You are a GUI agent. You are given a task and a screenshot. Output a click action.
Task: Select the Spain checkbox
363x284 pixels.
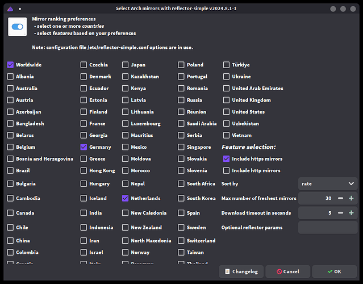click(181, 213)
